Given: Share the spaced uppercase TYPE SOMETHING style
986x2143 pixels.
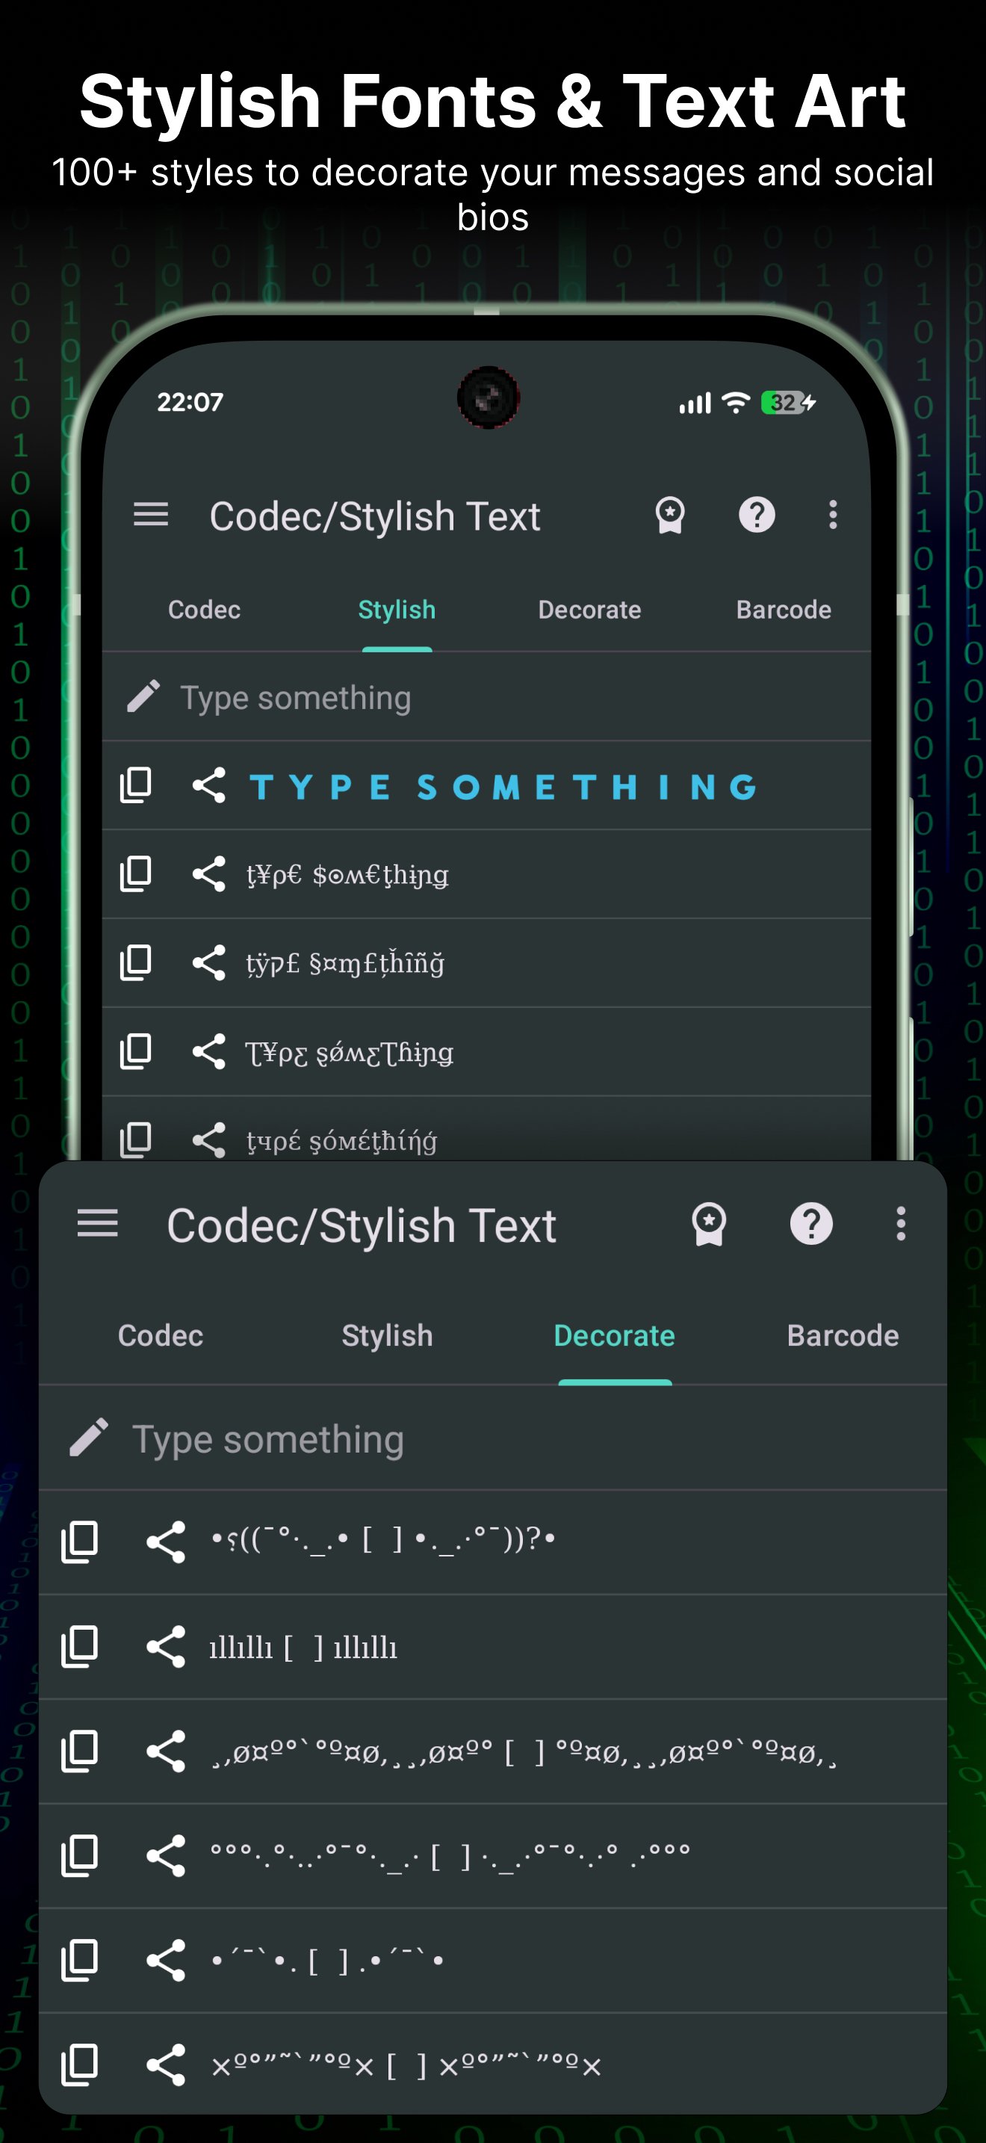Looking at the screenshot, I should [208, 785].
